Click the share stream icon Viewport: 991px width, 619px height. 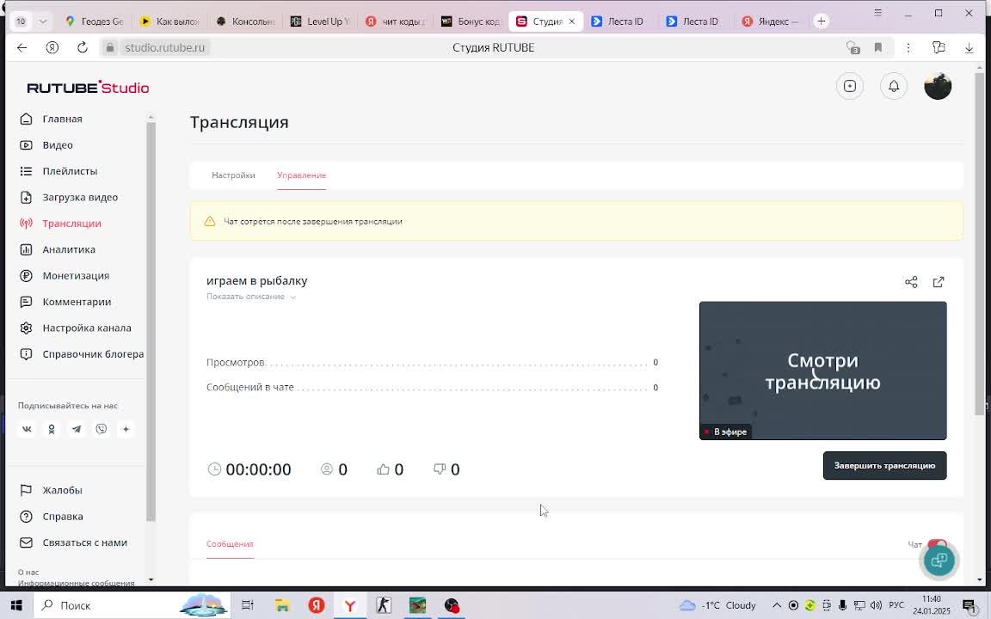(x=911, y=282)
